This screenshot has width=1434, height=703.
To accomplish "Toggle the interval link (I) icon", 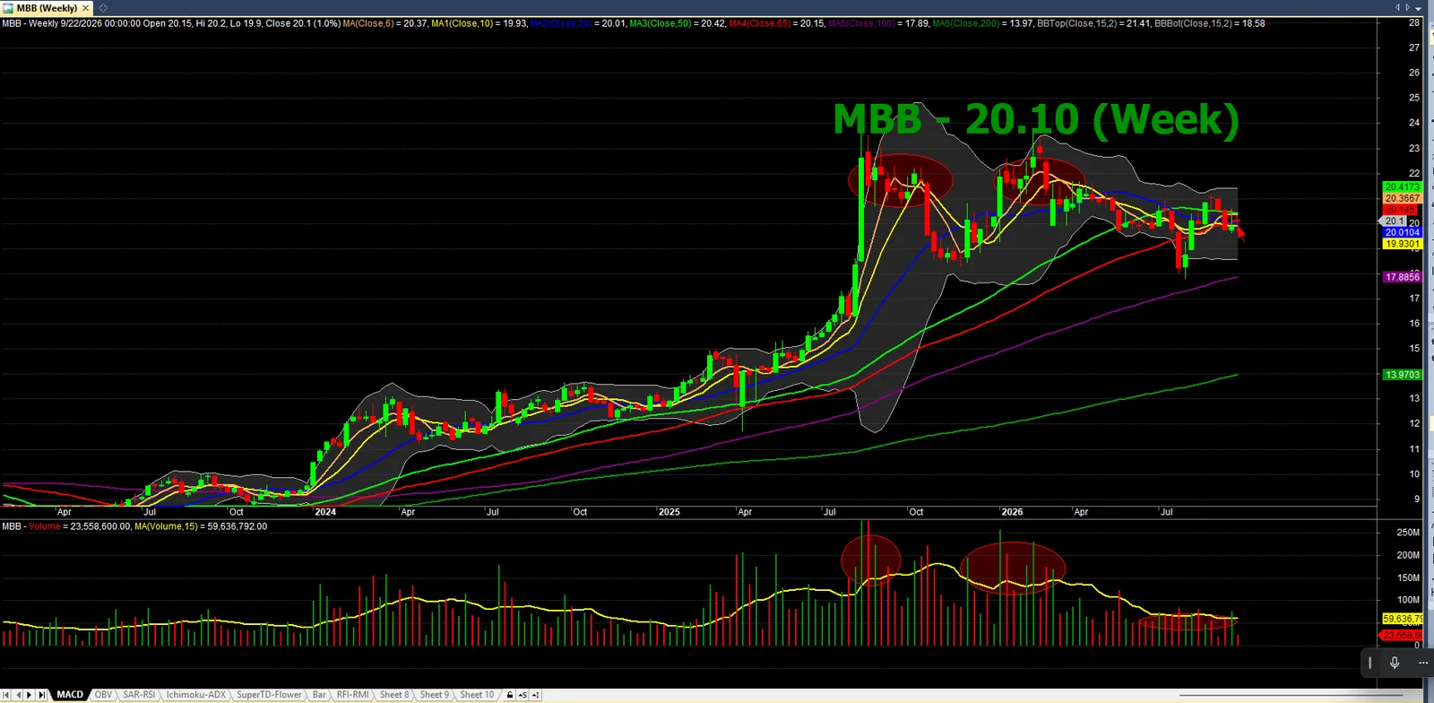I will 535,695.
